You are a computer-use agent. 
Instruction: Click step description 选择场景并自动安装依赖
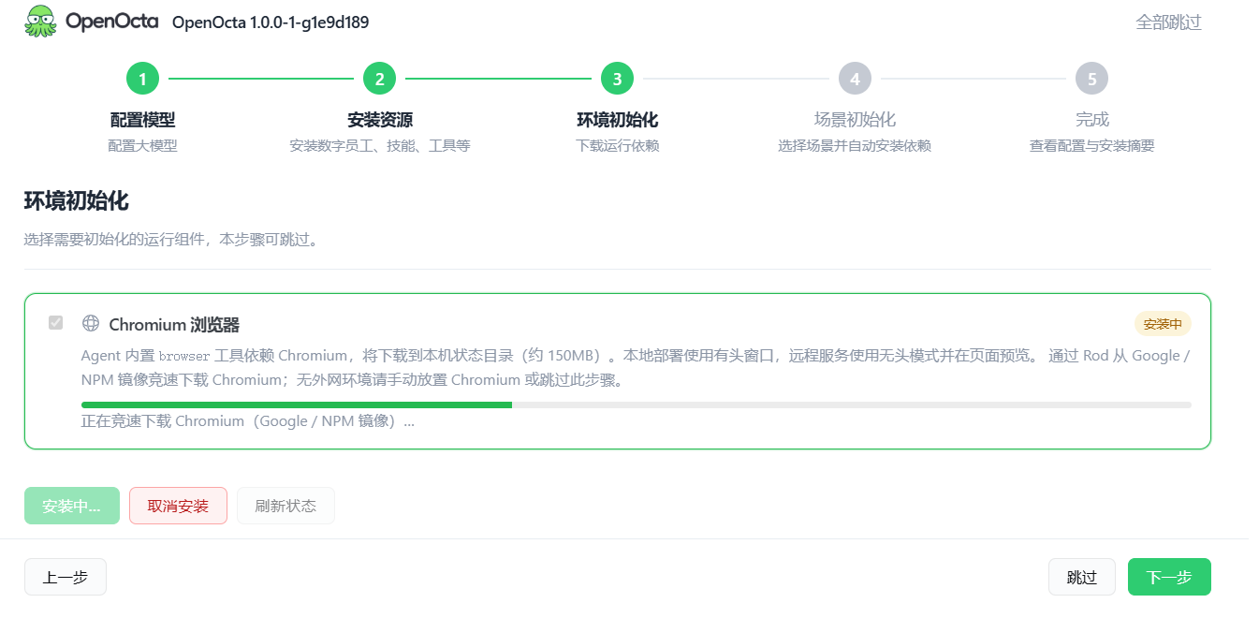pyautogui.click(x=855, y=146)
